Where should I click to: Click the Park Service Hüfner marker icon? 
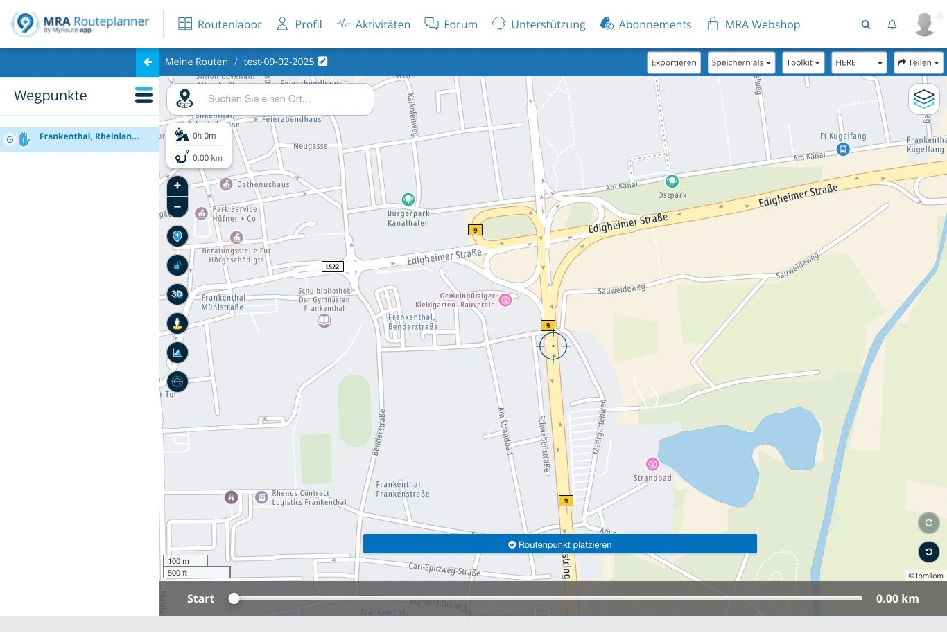point(202,214)
